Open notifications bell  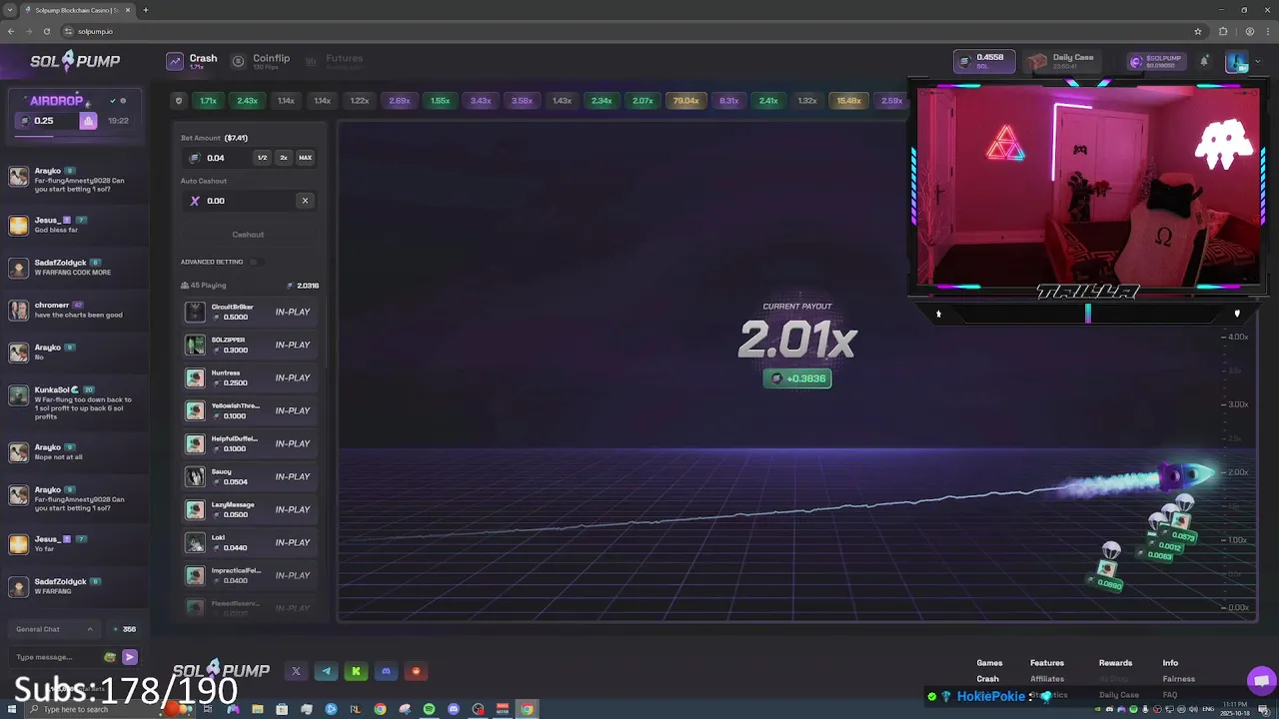pyautogui.click(x=1204, y=61)
